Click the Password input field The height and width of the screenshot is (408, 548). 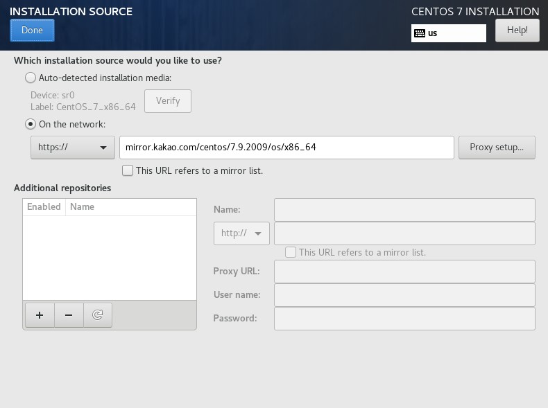[404, 318]
